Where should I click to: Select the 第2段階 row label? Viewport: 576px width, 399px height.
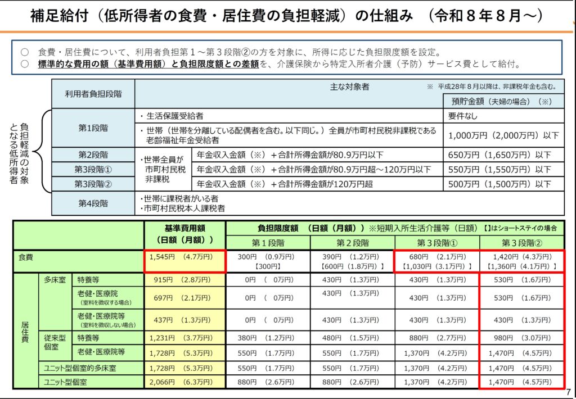point(93,155)
